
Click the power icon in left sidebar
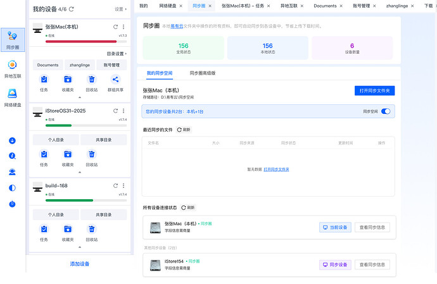click(13, 204)
